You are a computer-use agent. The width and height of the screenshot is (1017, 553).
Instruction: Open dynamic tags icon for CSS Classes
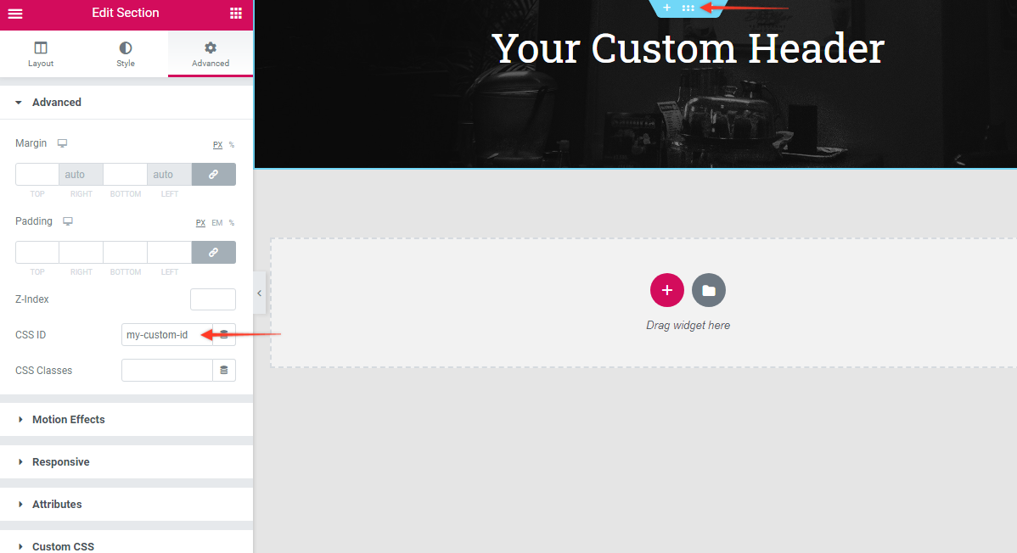pyautogui.click(x=224, y=370)
